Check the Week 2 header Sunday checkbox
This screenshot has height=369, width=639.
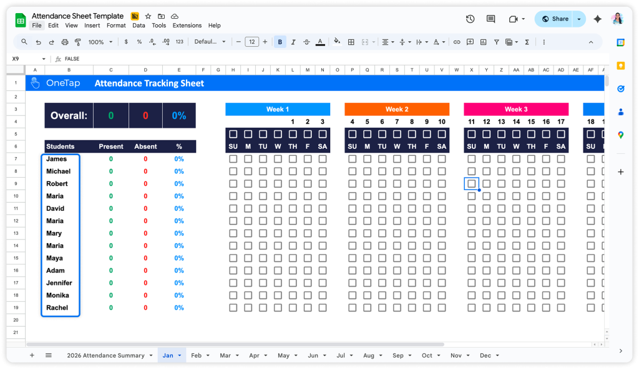[x=352, y=134]
